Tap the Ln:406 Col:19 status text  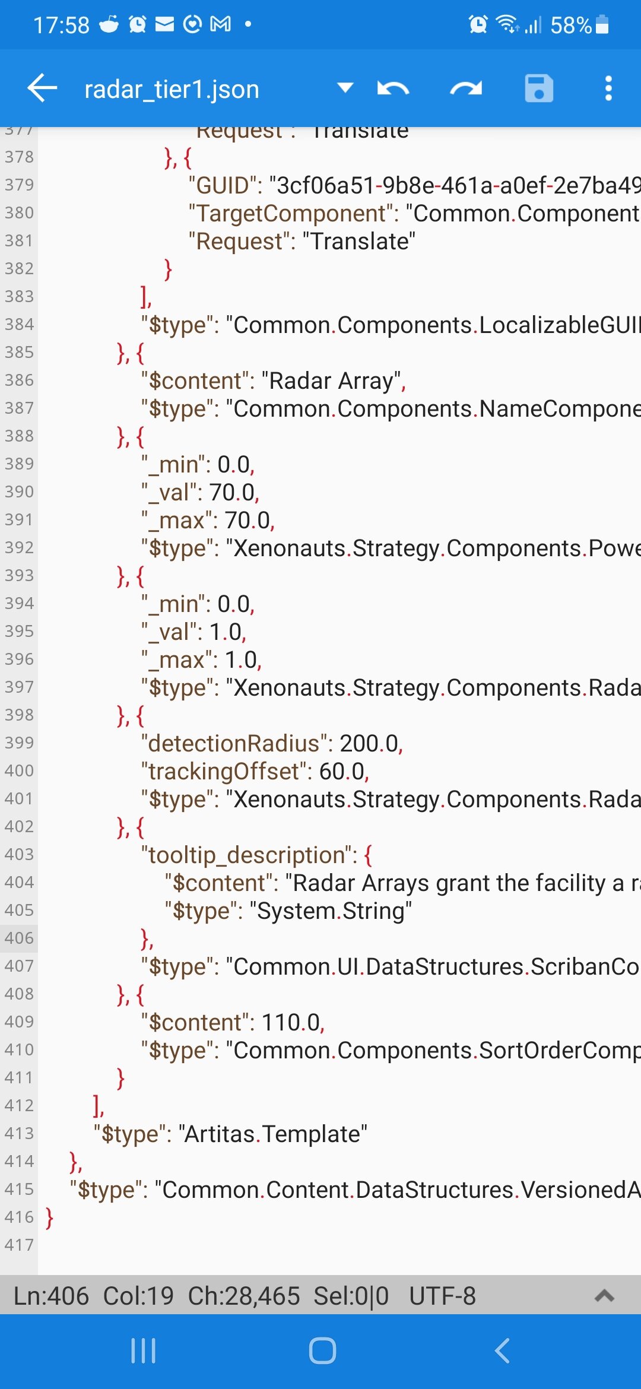[94, 1296]
